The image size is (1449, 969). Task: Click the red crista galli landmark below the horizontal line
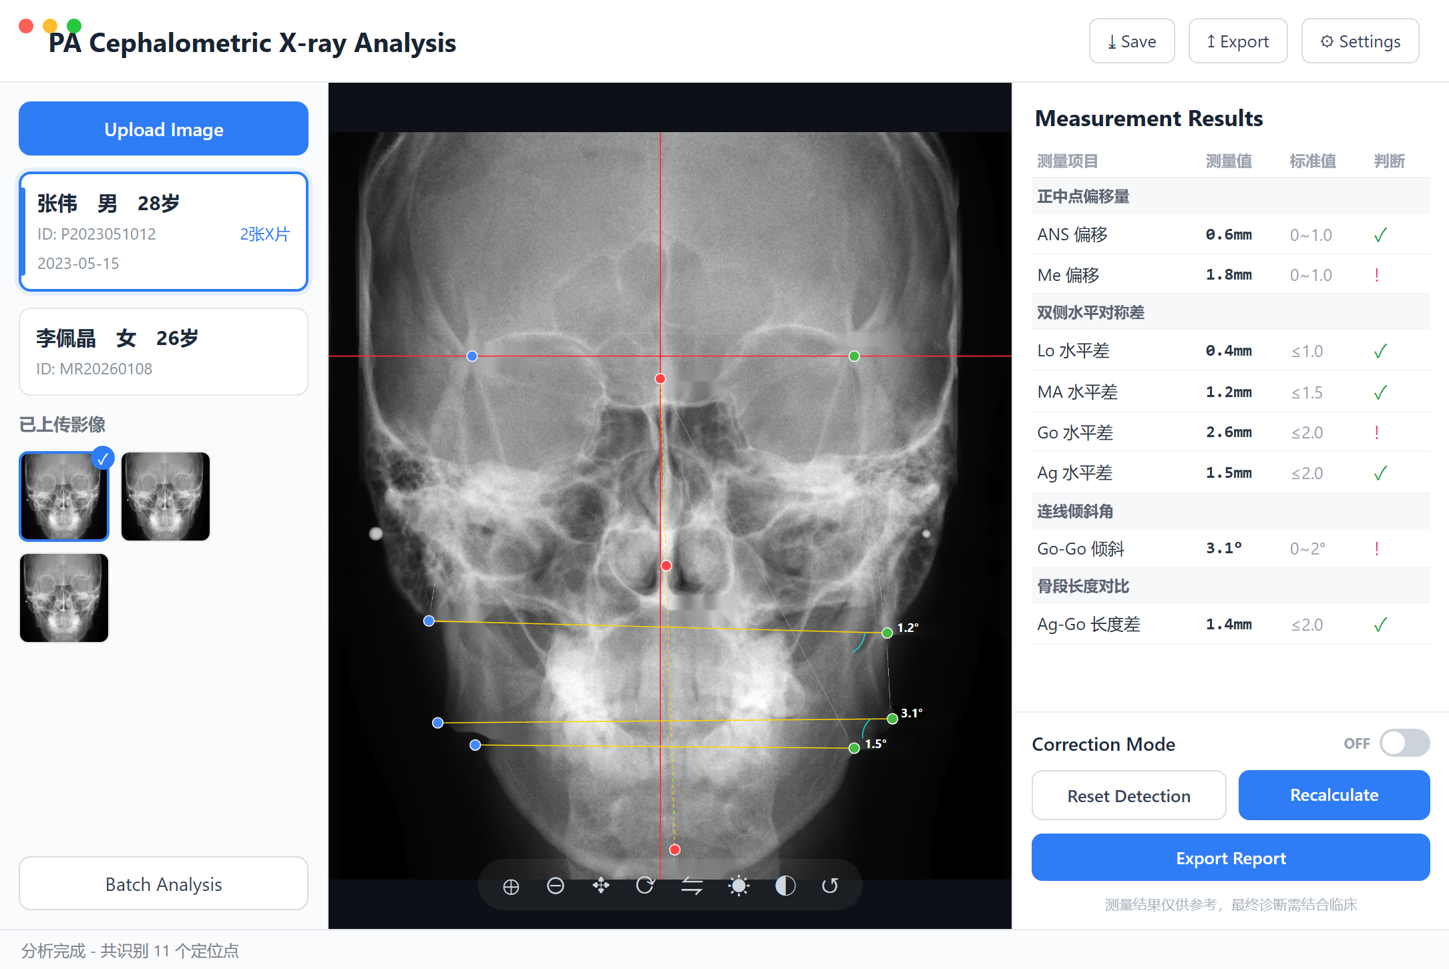pos(660,379)
